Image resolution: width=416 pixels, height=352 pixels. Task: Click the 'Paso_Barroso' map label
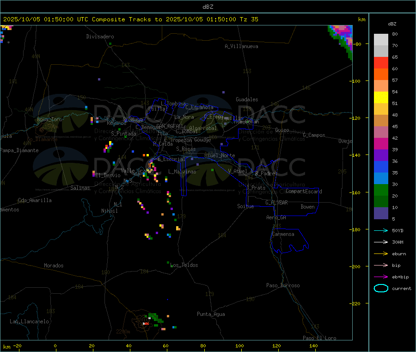click(x=283, y=285)
